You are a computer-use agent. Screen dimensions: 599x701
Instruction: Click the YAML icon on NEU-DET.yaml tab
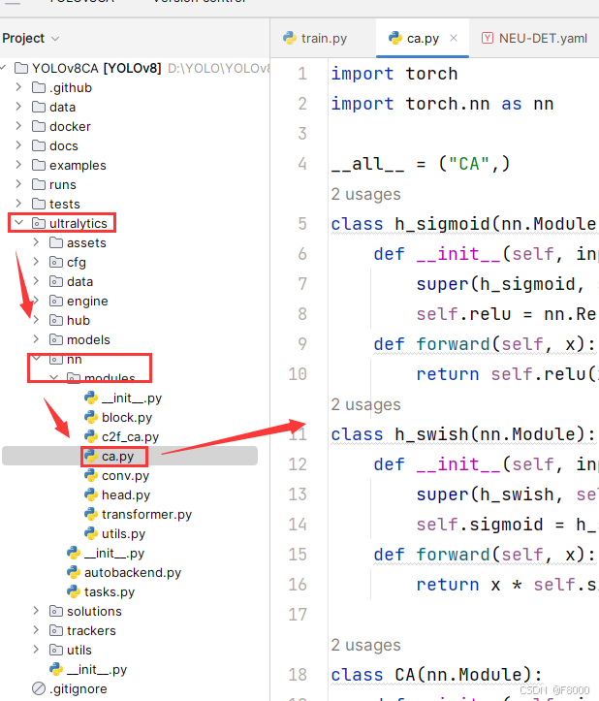488,38
